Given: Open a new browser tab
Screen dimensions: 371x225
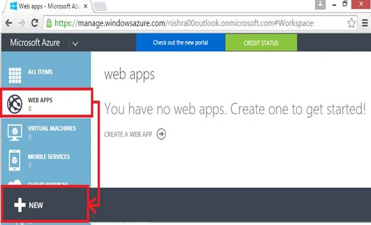Looking at the screenshot, I should click(100, 7).
